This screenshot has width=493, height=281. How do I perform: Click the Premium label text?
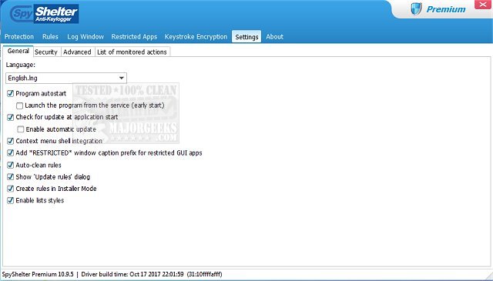(446, 9)
